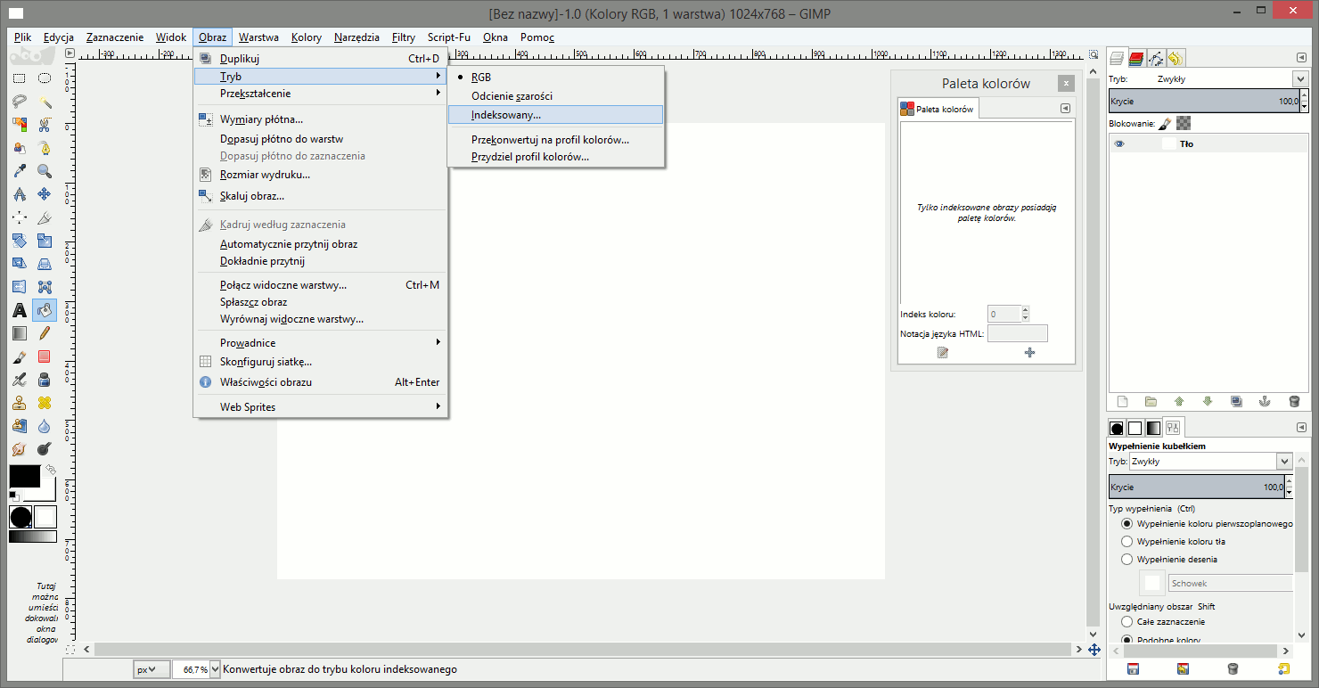Click the duplicate layer icon
This screenshot has height=688, width=1319.
[x=1236, y=402]
